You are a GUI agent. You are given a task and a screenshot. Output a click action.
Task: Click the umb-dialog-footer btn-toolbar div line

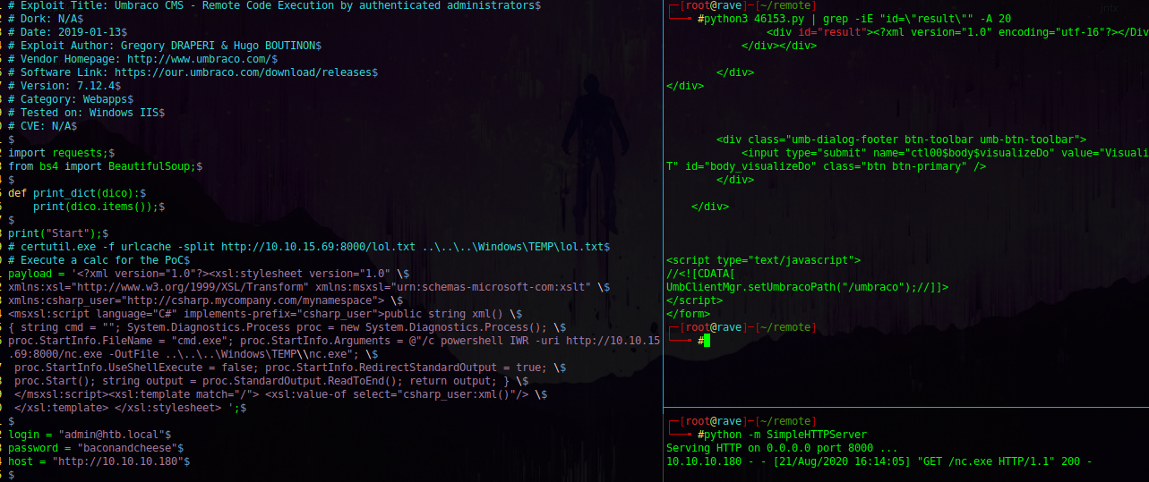tap(901, 140)
